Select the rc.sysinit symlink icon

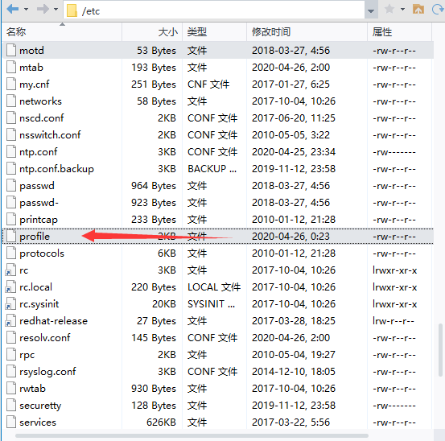click(x=10, y=303)
